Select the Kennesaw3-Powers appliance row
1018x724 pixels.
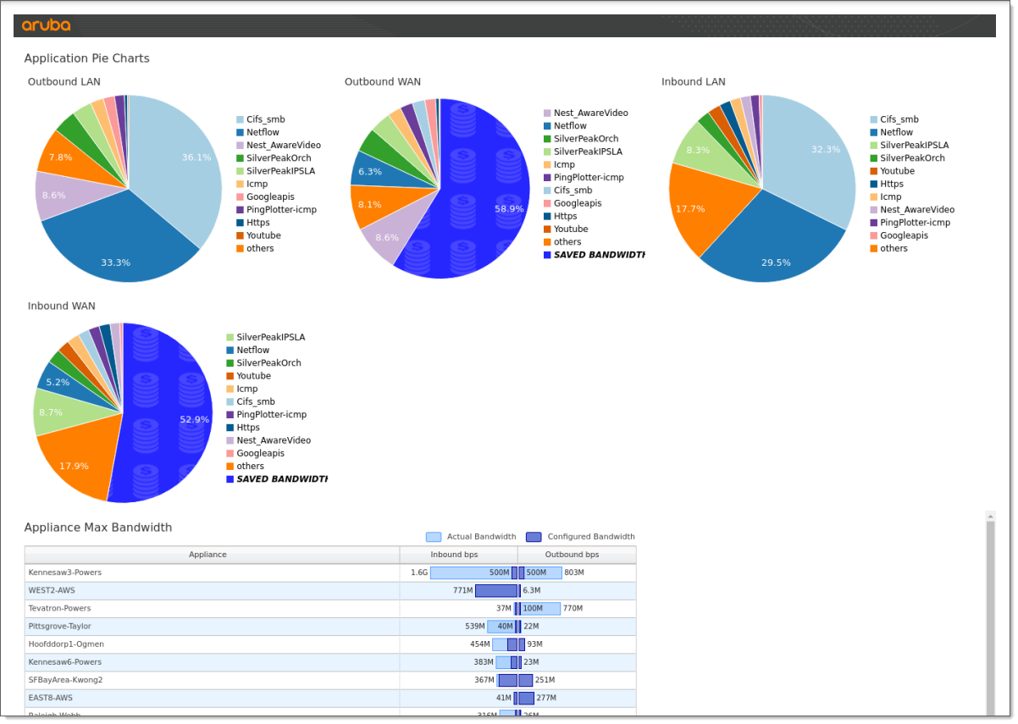tap(330, 573)
